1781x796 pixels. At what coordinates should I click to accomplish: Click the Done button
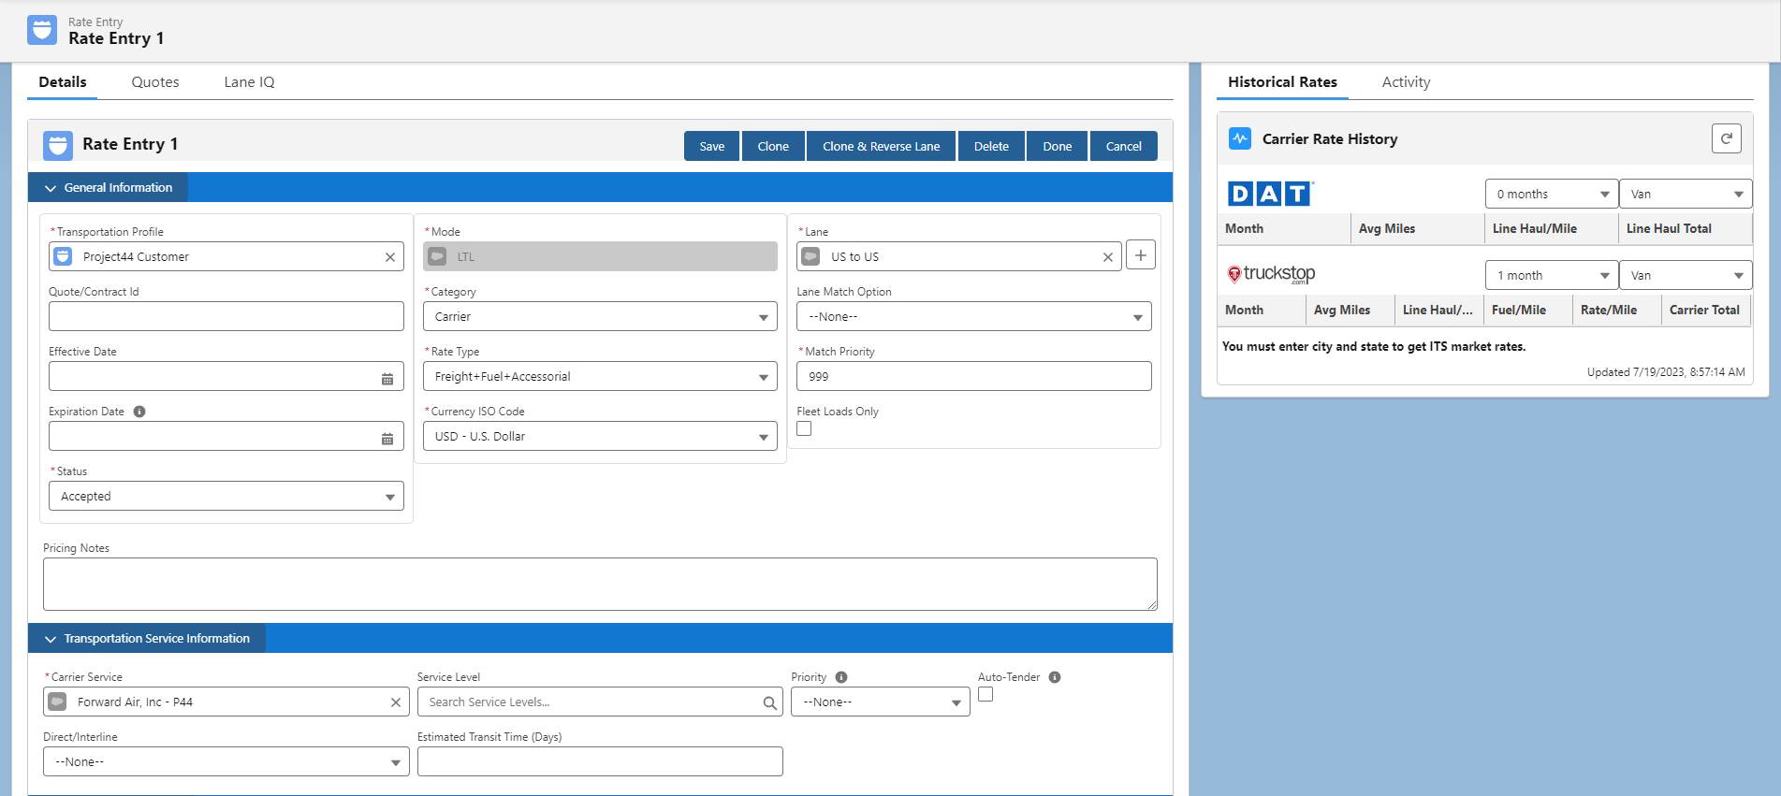pyautogui.click(x=1058, y=146)
